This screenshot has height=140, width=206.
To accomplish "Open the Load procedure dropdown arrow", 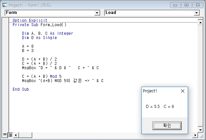I will click(197, 13).
